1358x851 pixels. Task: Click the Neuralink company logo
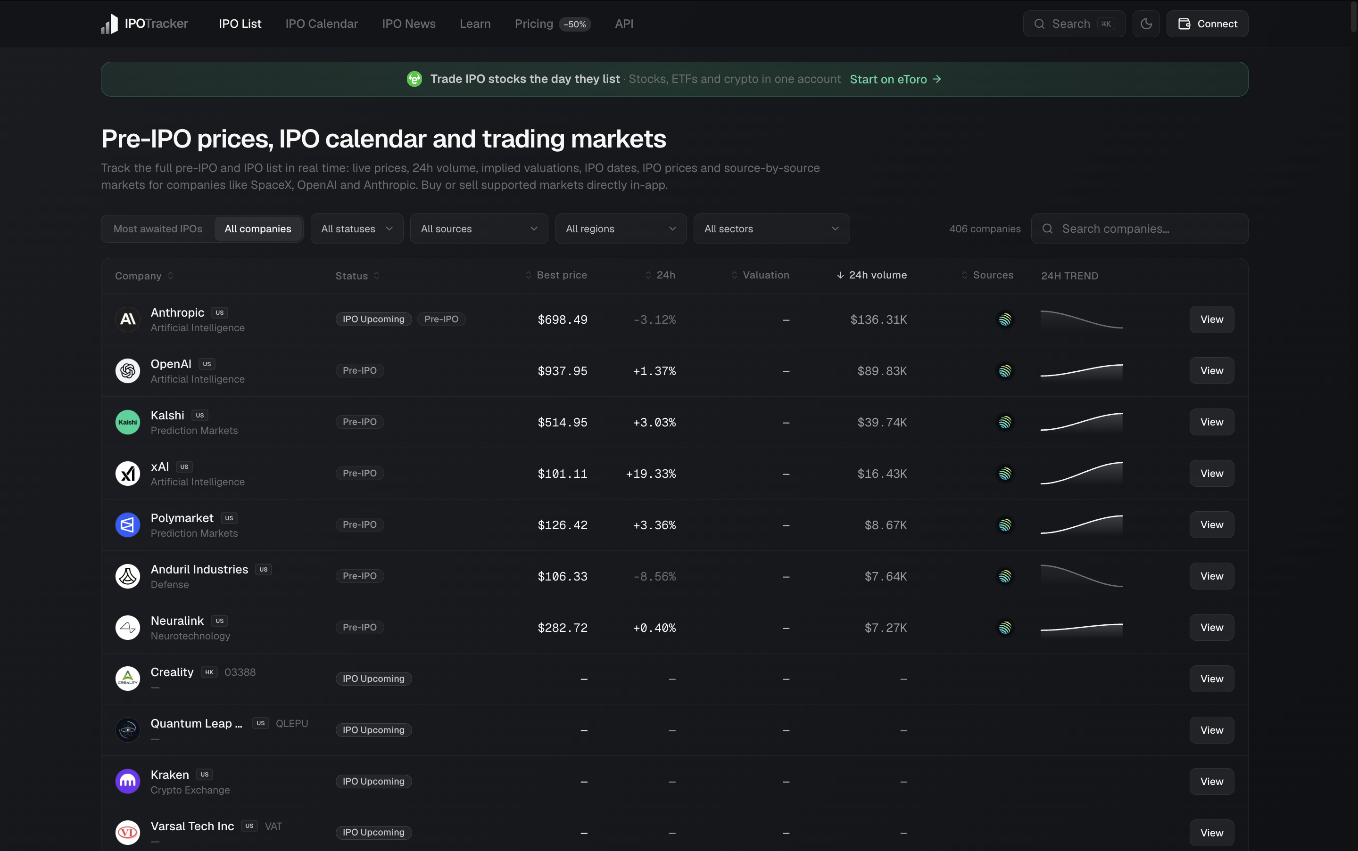[128, 628]
